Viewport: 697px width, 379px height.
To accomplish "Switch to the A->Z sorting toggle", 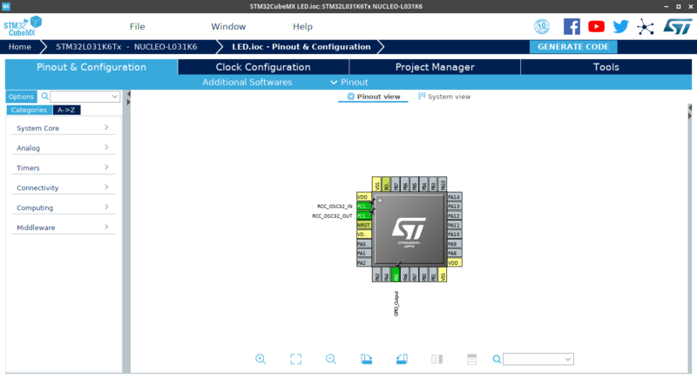I will click(x=65, y=110).
